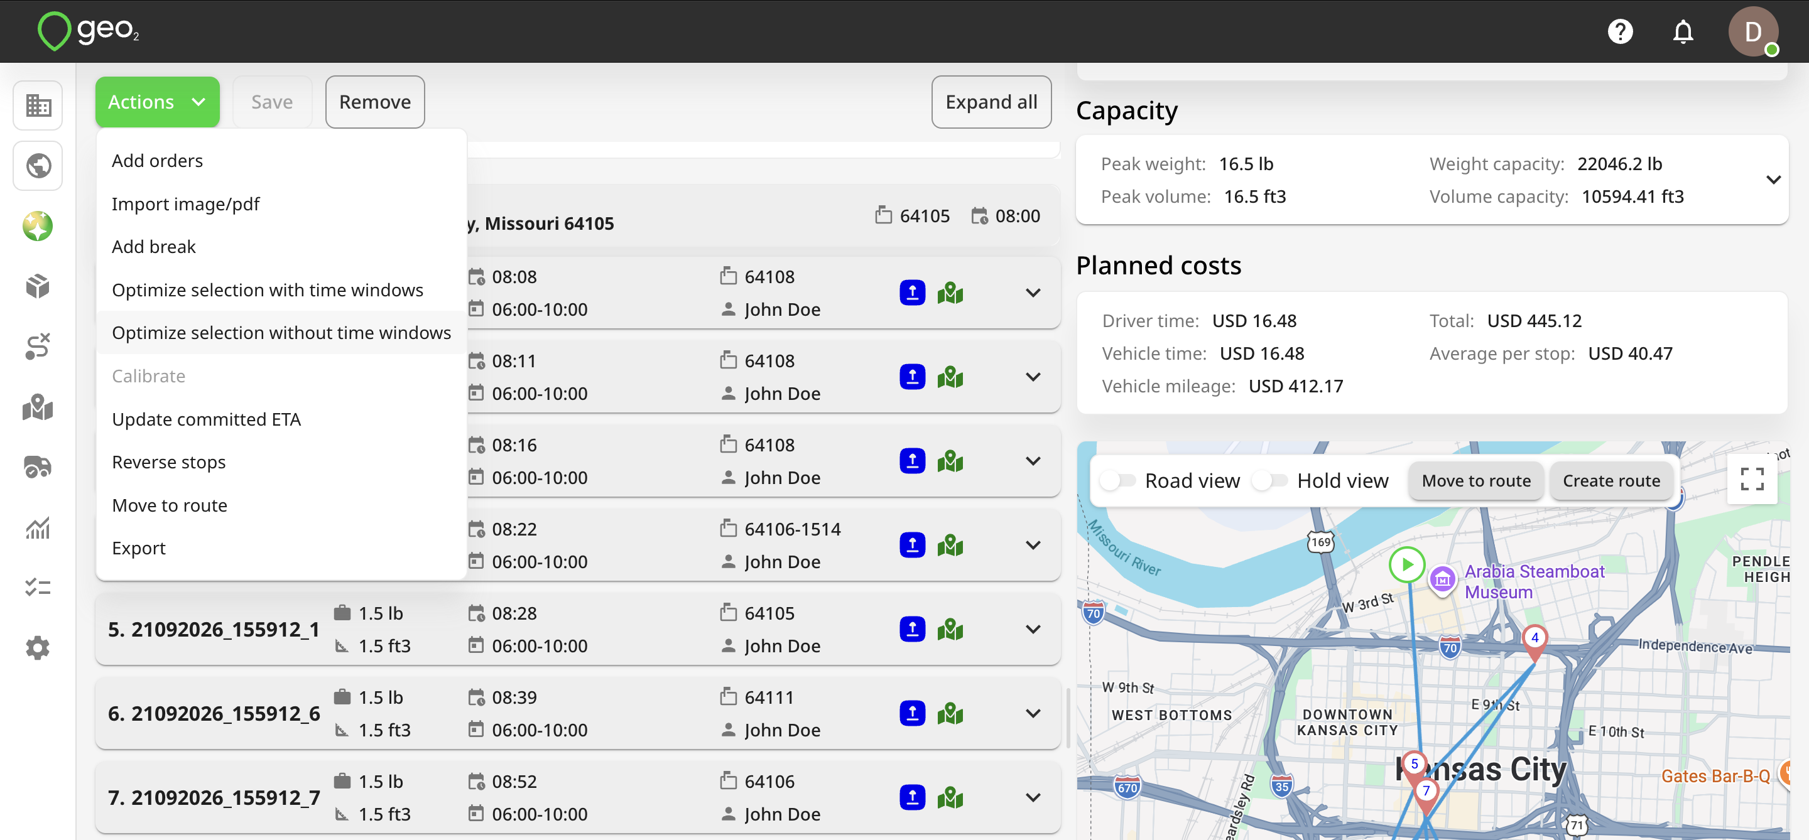
Task: Open the user profile avatar D
Action: 1753,31
